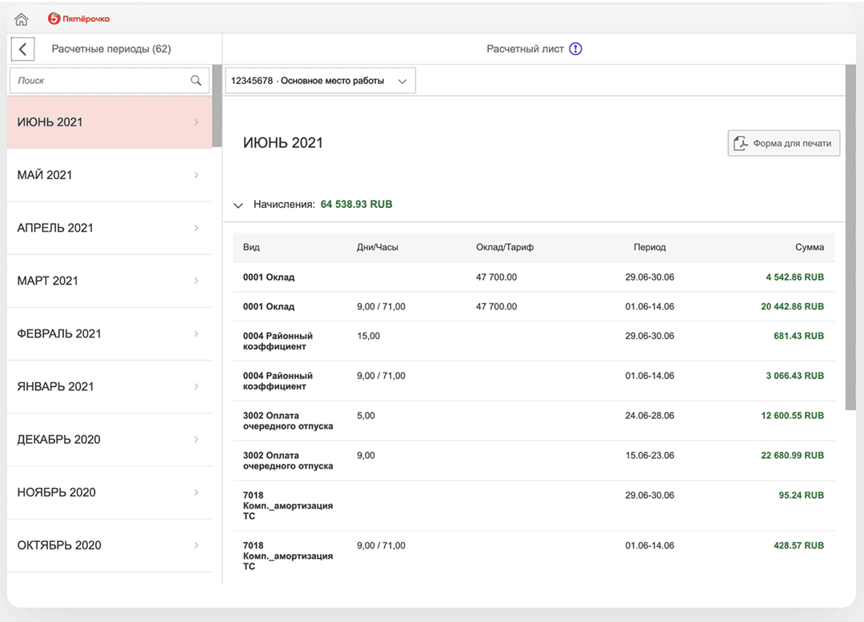Click the 15.06-23.06 period cell
This screenshot has height=622, width=864.
(x=650, y=455)
